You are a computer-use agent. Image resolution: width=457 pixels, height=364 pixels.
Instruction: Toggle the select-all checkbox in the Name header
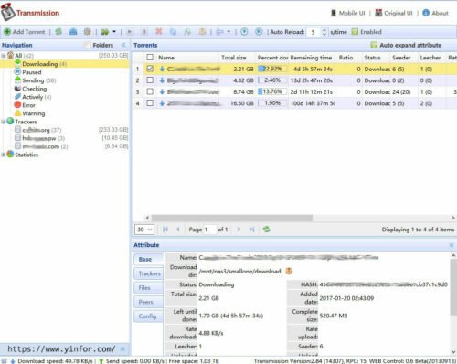150,58
